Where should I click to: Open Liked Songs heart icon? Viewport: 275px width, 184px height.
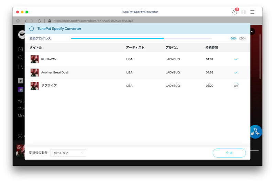click(x=21, y=90)
